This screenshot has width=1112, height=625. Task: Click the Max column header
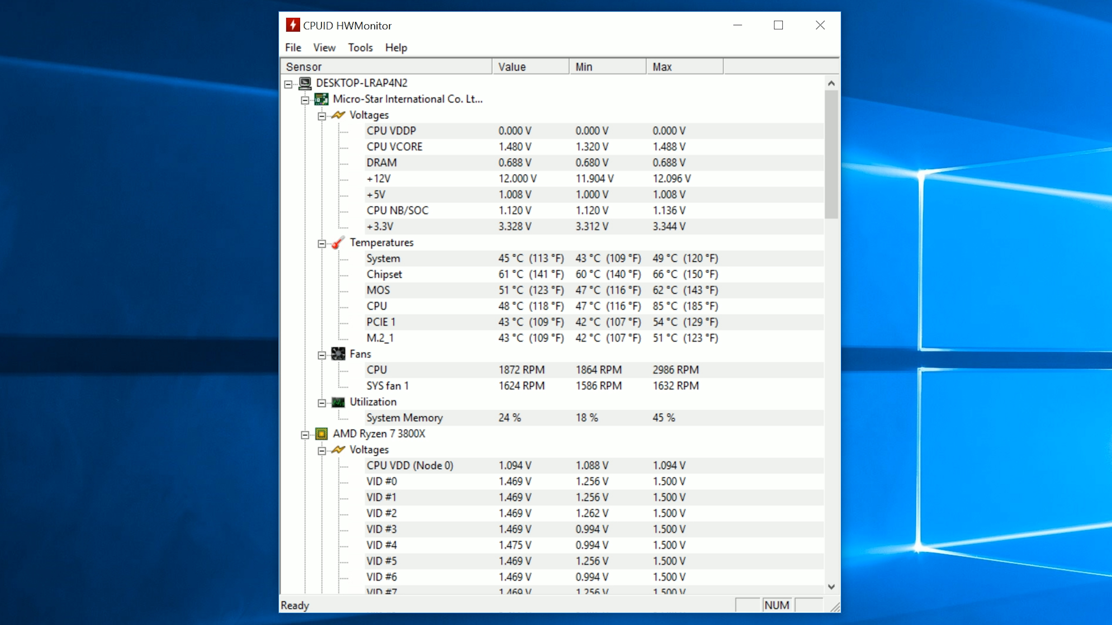[x=685, y=67]
